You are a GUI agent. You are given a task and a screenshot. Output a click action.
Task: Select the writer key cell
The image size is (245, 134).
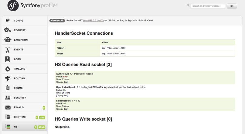(77, 54)
